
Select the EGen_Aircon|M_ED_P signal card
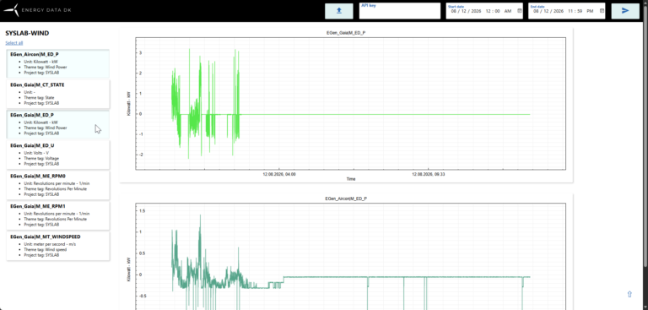[58, 63]
